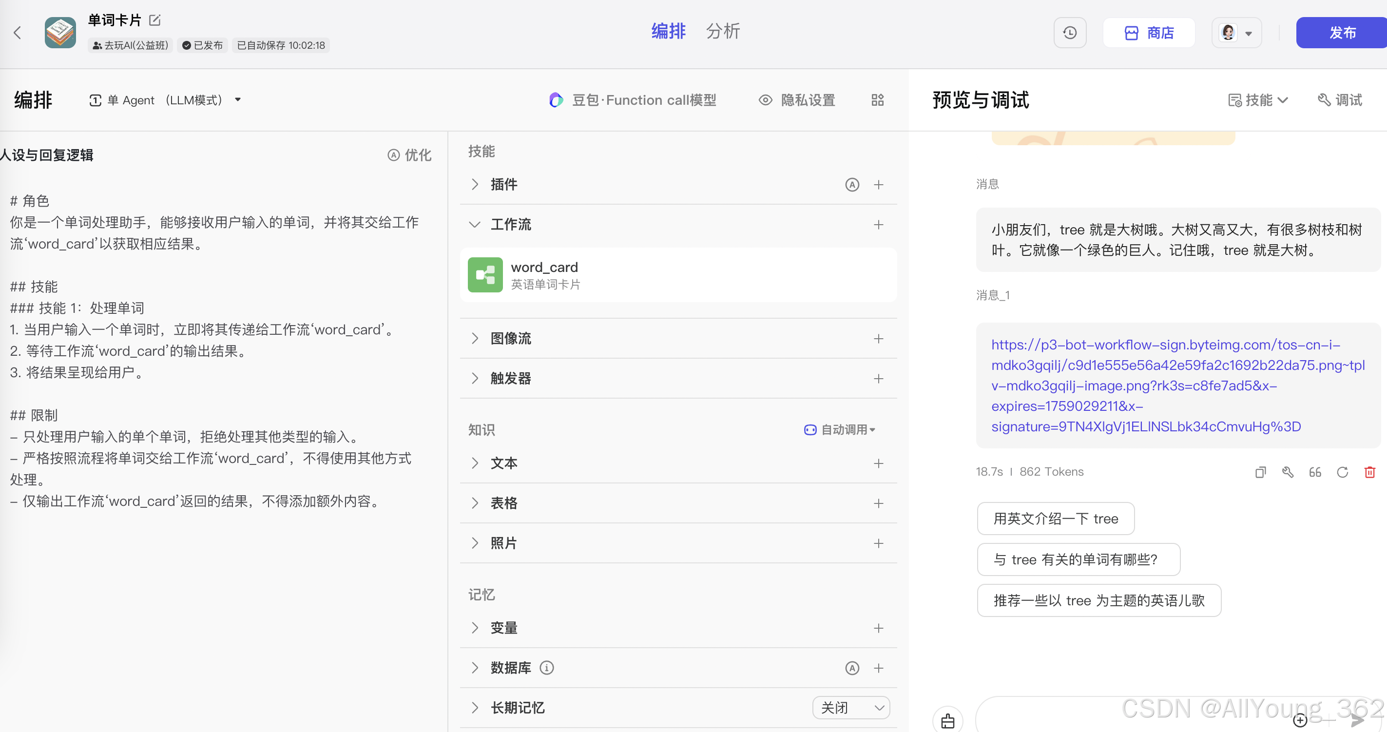
Task: Click the edit pencil beside 单词卡片
Action: tap(154, 20)
